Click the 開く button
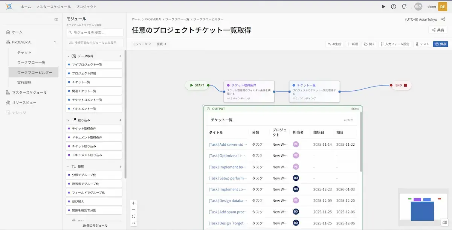Viewport: 452px width, 230px height. coord(370,44)
